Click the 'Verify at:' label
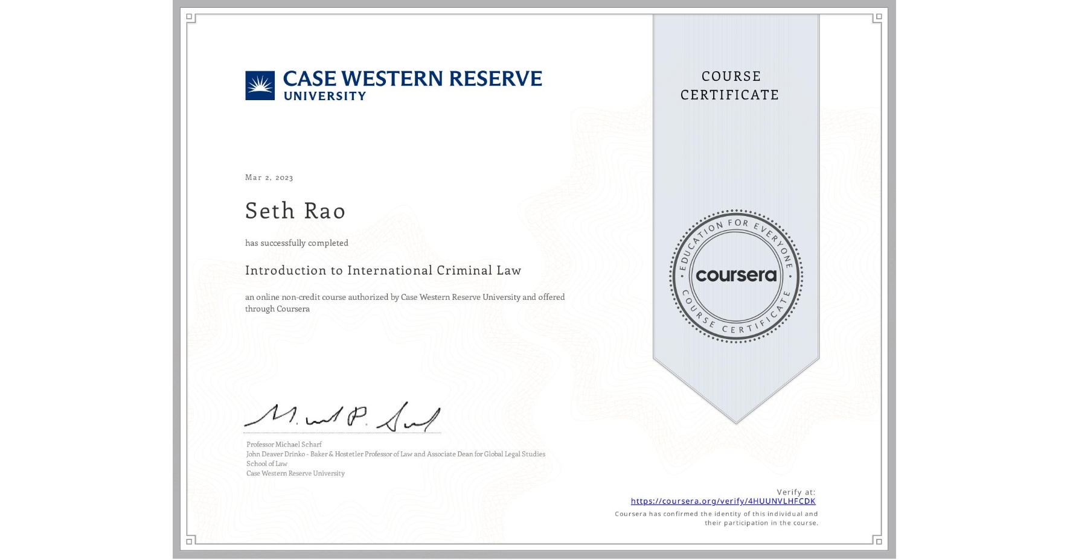Screen dimensions: 1070x560 click(x=796, y=492)
